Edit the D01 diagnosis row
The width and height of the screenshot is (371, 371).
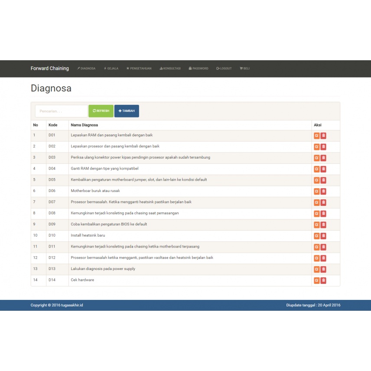[316, 136]
